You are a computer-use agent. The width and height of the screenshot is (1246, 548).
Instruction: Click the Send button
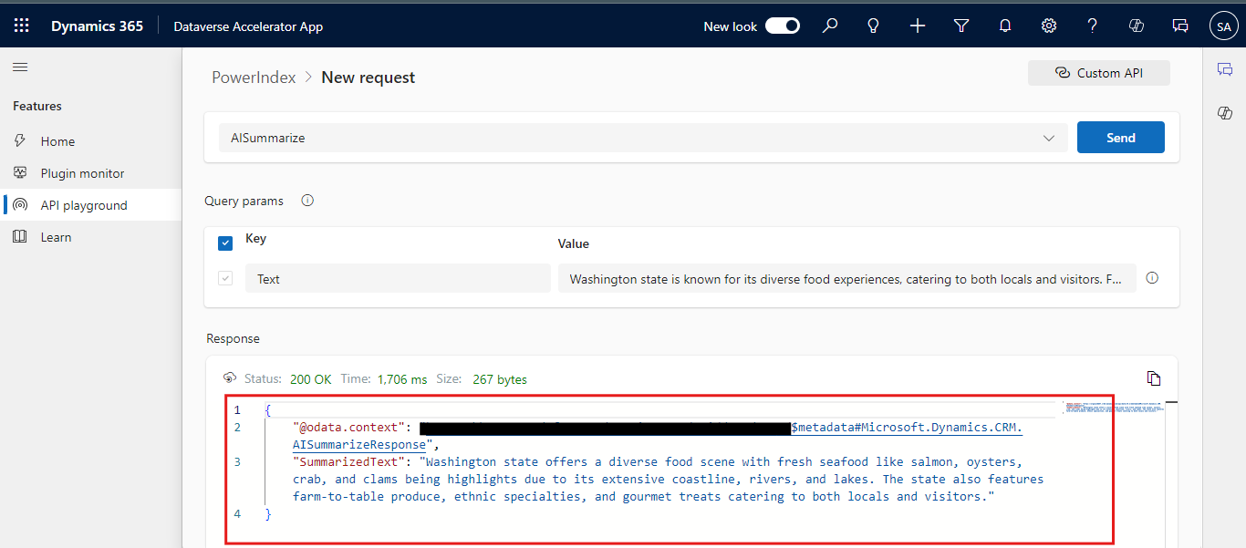(1120, 138)
